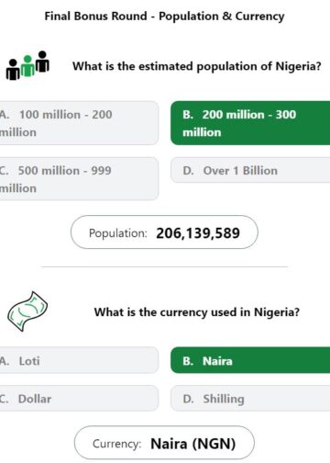Select Shilling as the currency answer
This screenshot has height=463, width=330.
coord(250,399)
